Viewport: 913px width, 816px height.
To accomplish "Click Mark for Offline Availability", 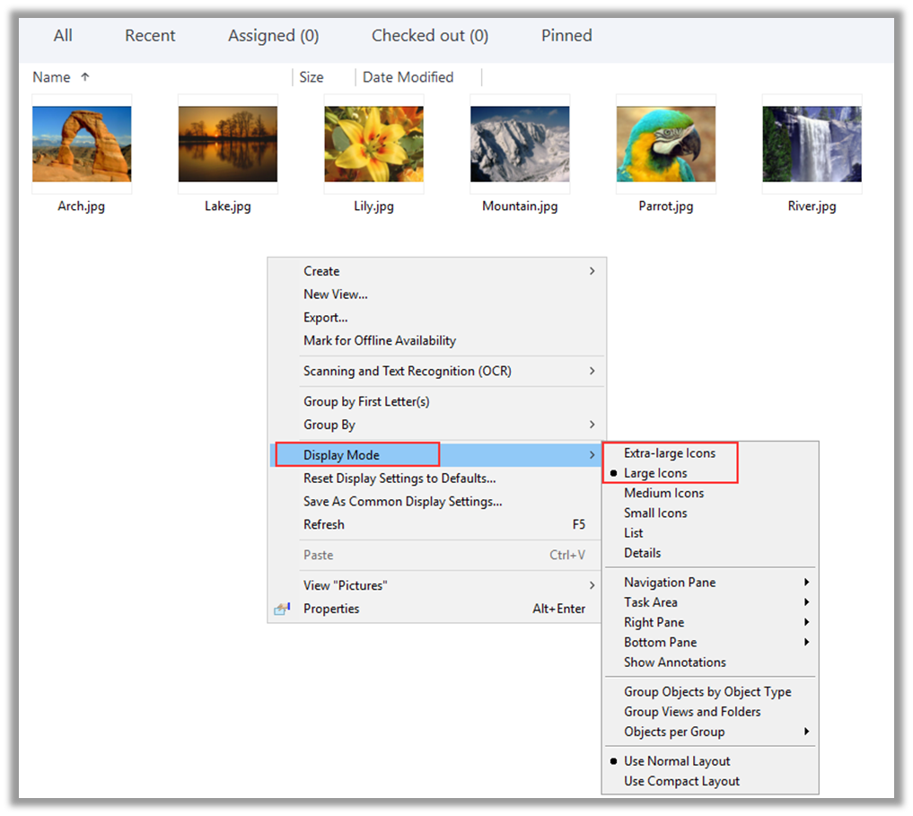I will pos(380,341).
